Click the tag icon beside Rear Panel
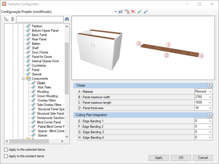Image resolution: width=219 pixels, height=164 pixels. coord(28,39)
